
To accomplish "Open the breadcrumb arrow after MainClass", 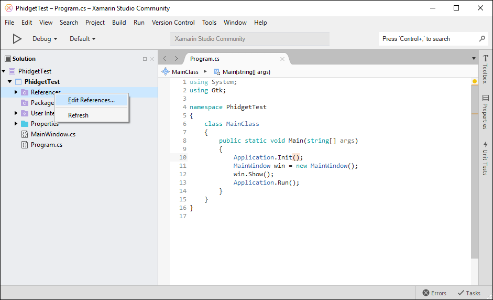I will (x=205, y=71).
